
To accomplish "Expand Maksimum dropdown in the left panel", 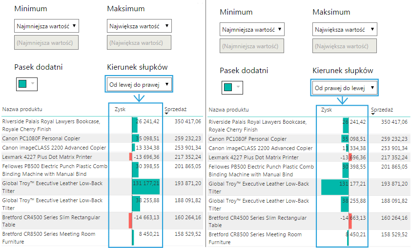I will (139, 26).
